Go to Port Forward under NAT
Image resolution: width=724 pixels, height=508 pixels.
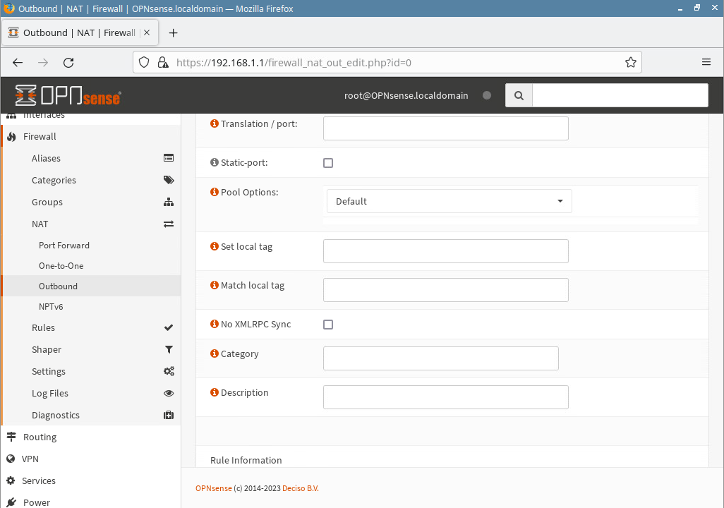[64, 246]
